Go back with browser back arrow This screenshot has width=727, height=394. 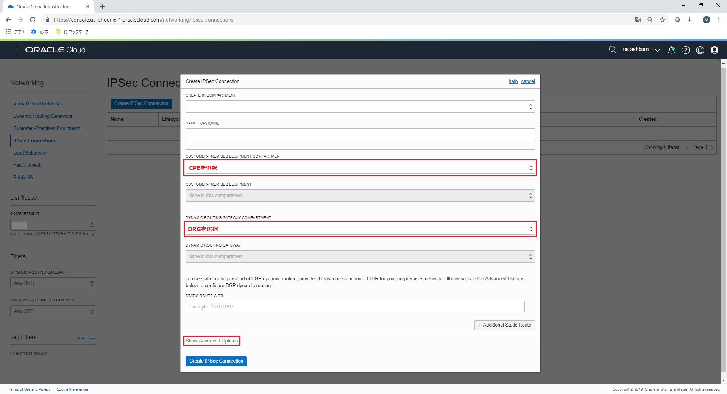coord(8,20)
